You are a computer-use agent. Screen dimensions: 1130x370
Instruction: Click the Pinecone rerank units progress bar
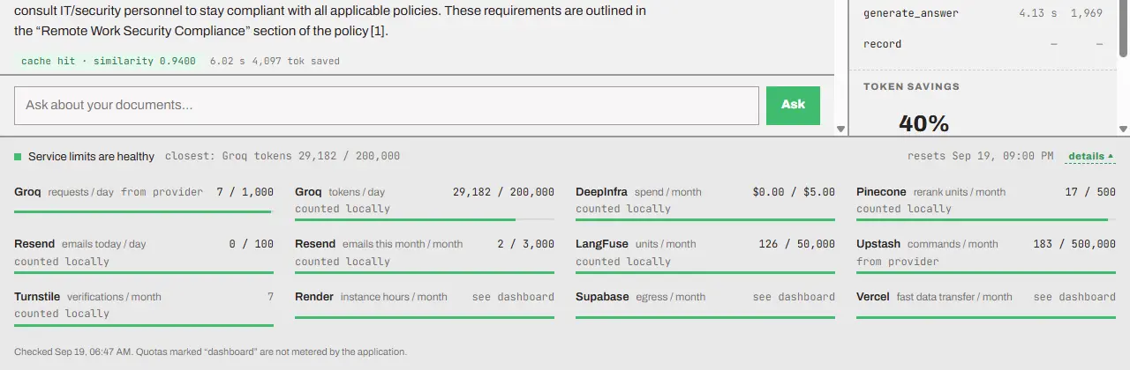coord(986,219)
